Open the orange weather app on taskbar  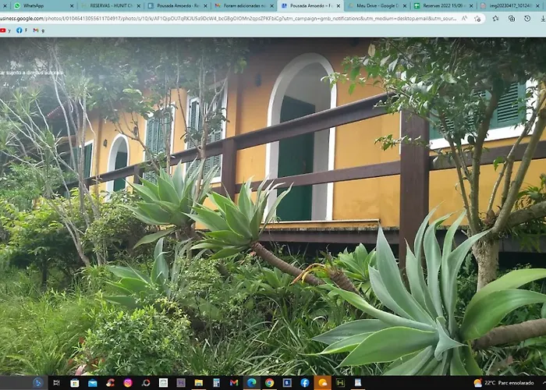pyautogui.click(x=322, y=383)
